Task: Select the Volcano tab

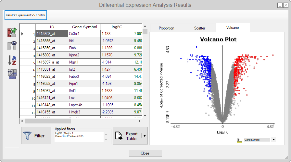Action: [x=233, y=28]
